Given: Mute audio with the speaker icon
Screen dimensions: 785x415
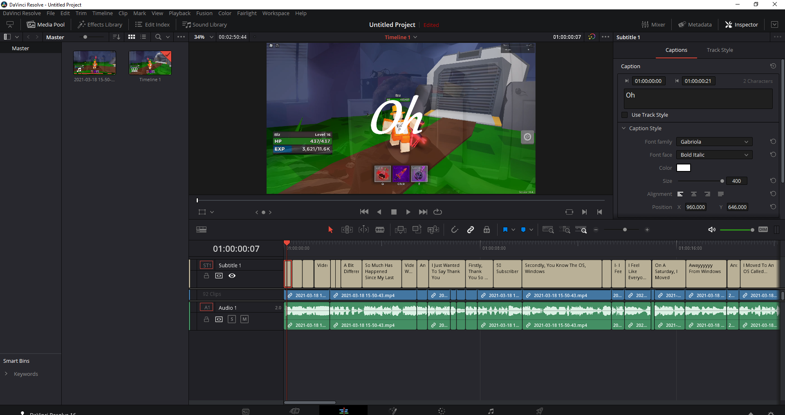Looking at the screenshot, I should 712,230.
